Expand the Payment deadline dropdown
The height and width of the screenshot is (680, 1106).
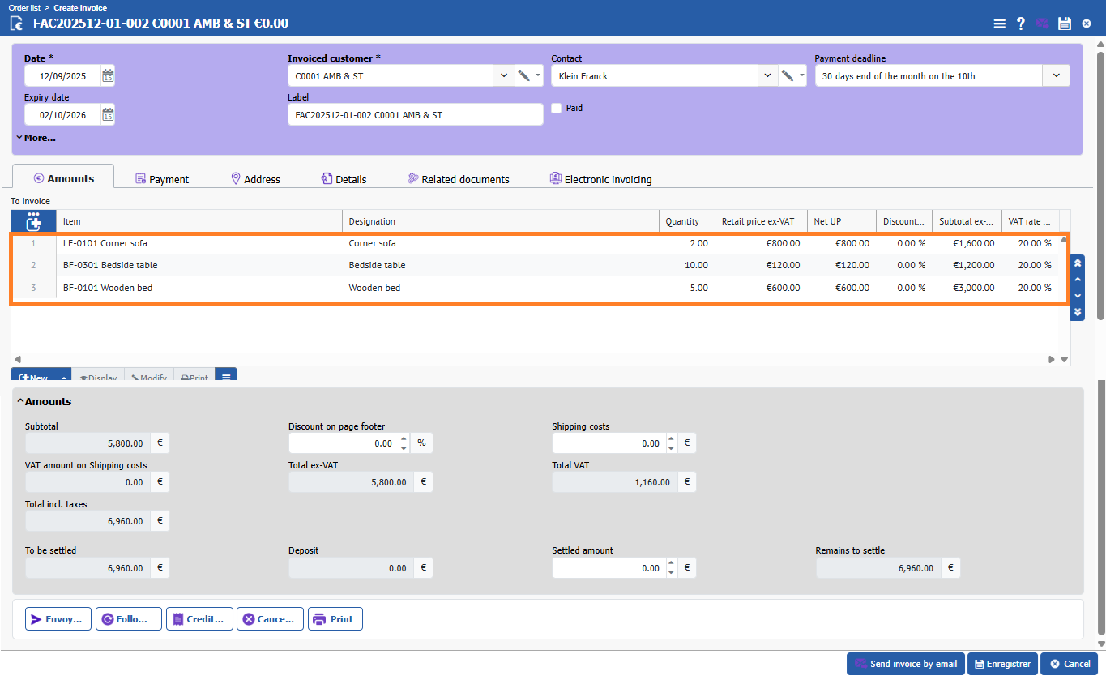tap(1056, 76)
